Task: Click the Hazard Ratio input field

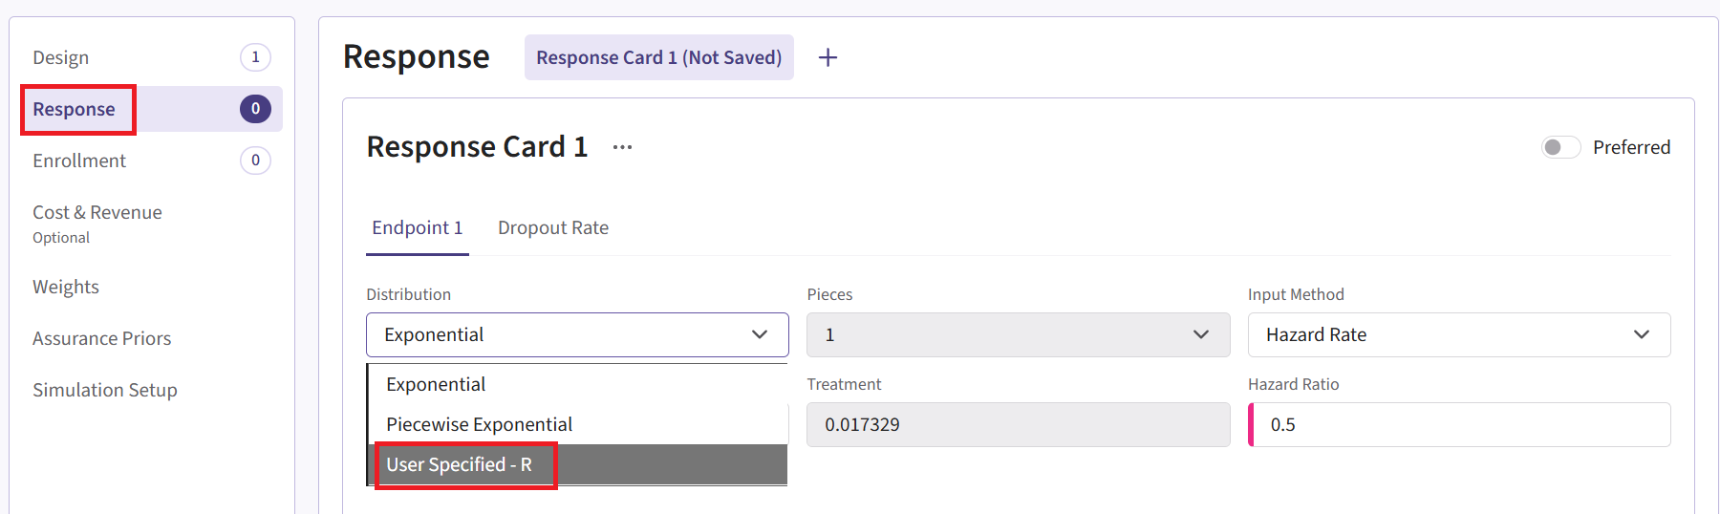Action: 1461,424
